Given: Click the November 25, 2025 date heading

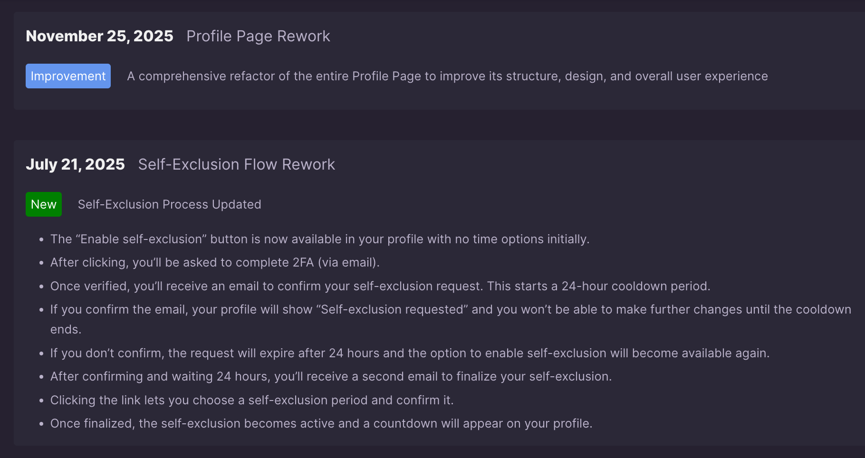Looking at the screenshot, I should 99,36.
